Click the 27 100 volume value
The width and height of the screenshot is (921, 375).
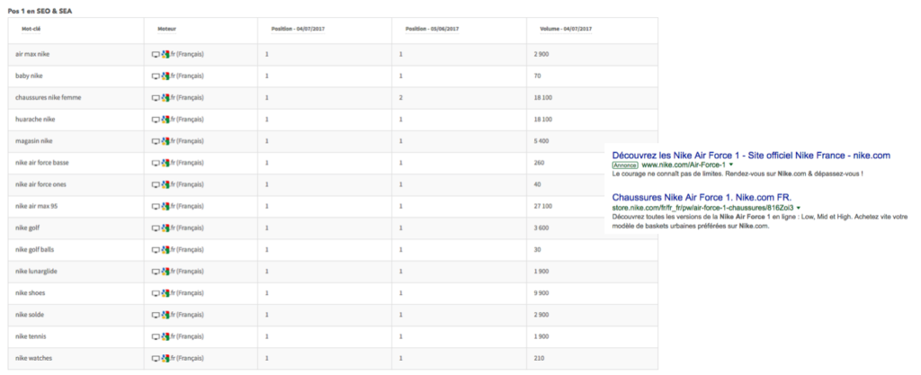tap(542, 206)
